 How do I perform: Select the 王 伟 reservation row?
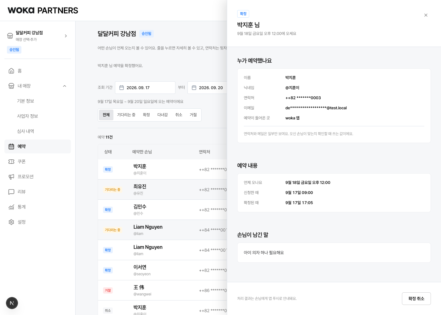163,290
